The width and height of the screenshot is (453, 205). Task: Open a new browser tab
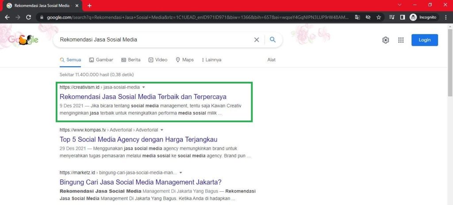[x=89, y=5]
